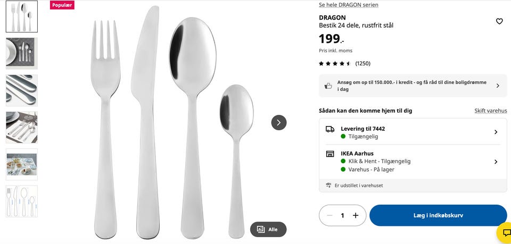Screen dimensions: 511x244
Task: Click the quantity field showing 1
Action: tap(342, 215)
